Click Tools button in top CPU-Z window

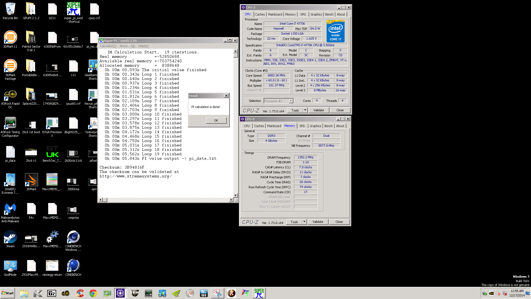pos(295,110)
